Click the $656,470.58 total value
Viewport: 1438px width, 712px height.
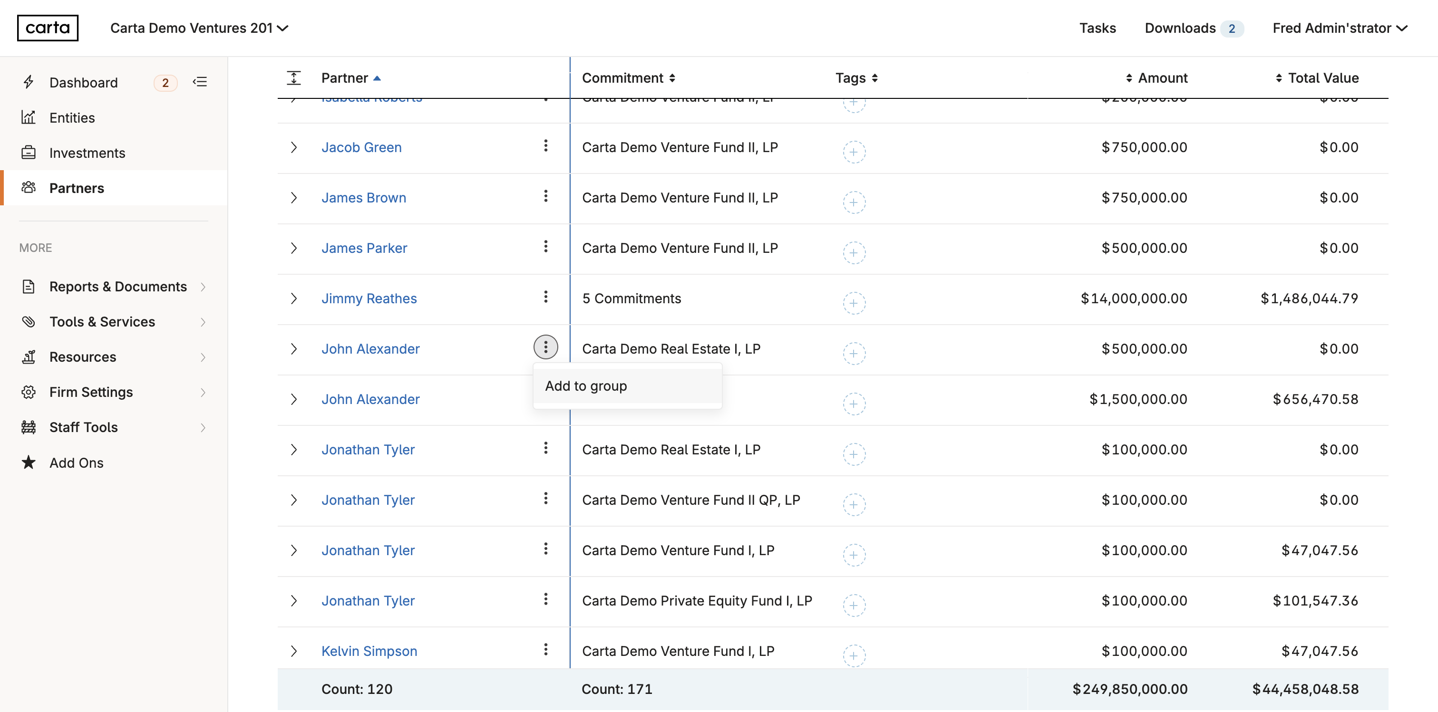click(1315, 399)
